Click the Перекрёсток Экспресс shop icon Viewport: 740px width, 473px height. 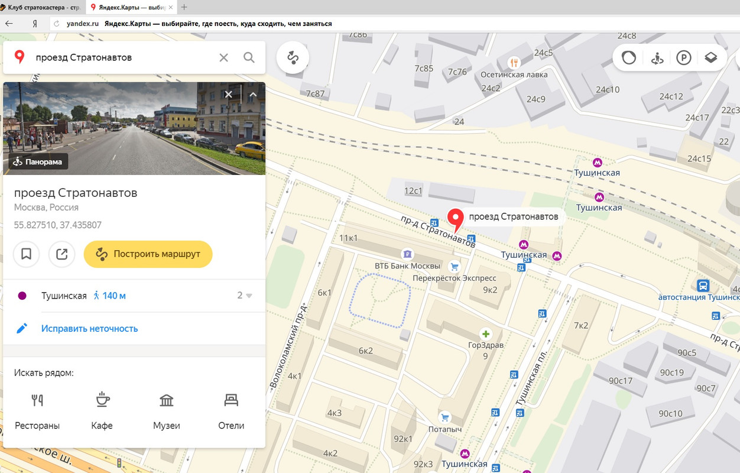point(454,267)
